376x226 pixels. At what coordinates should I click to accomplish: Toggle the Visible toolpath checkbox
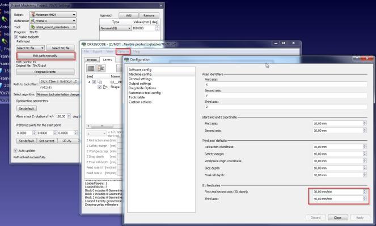(x=16, y=37)
